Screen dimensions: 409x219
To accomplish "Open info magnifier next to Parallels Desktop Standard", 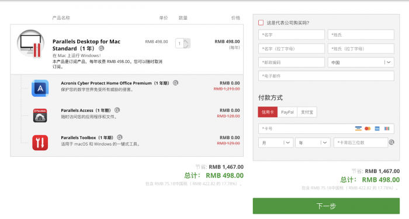I will coord(101,48).
